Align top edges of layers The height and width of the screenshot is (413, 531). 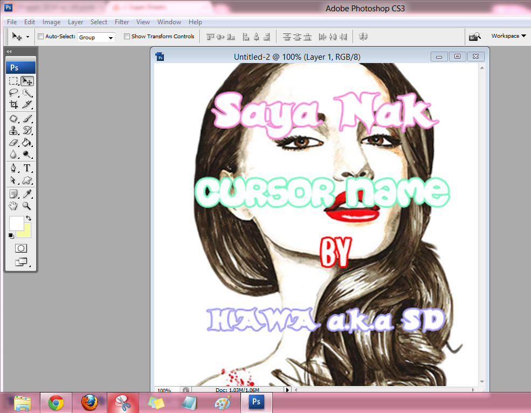210,37
